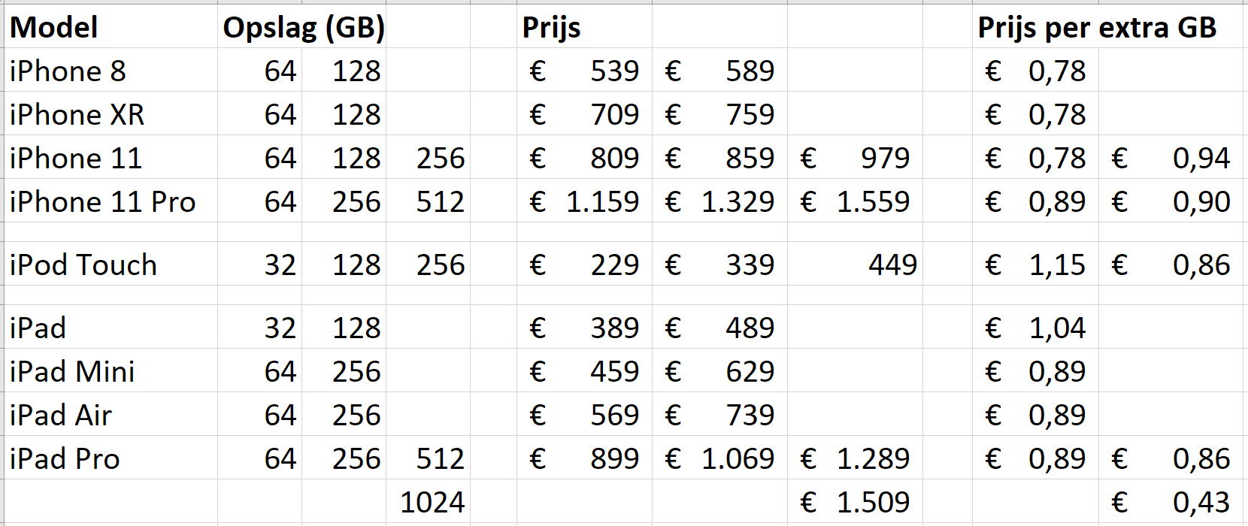Click the € 1,15 per GB cell
This screenshot has width=1248, height=526.
[x=1035, y=265]
